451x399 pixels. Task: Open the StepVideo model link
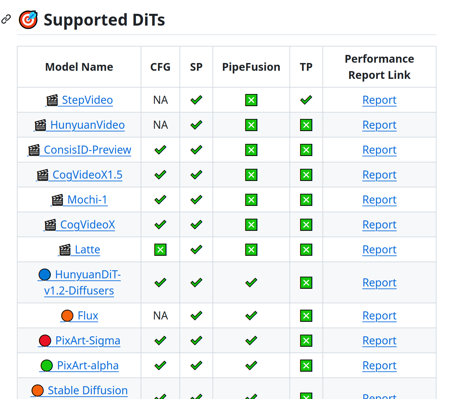tap(79, 100)
